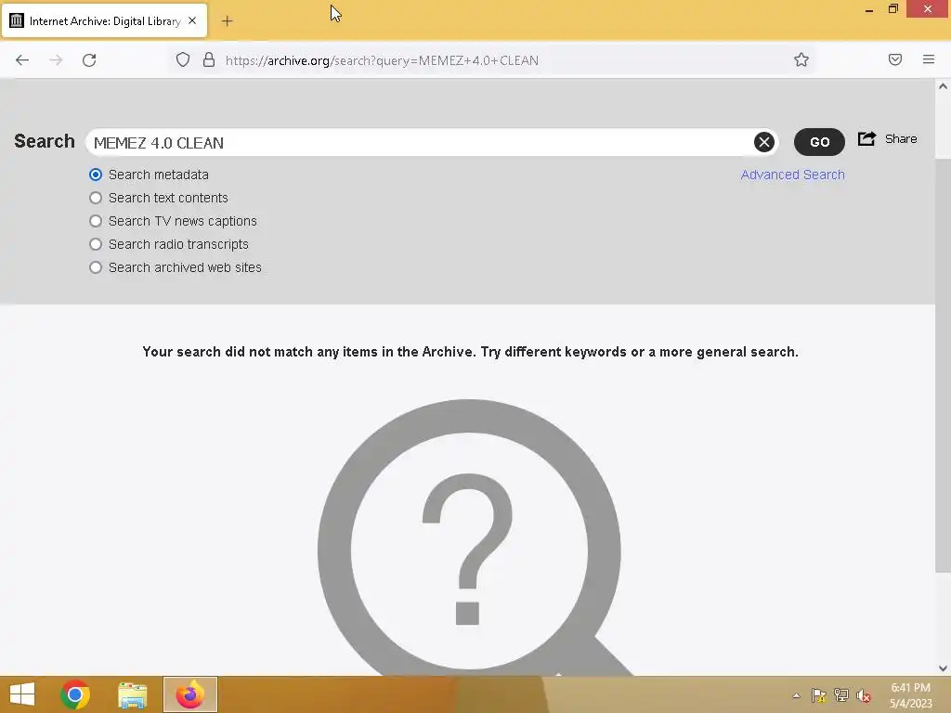Launch Google Chrome from the taskbar
This screenshot has width=951, height=713.
(x=75, y=694)
